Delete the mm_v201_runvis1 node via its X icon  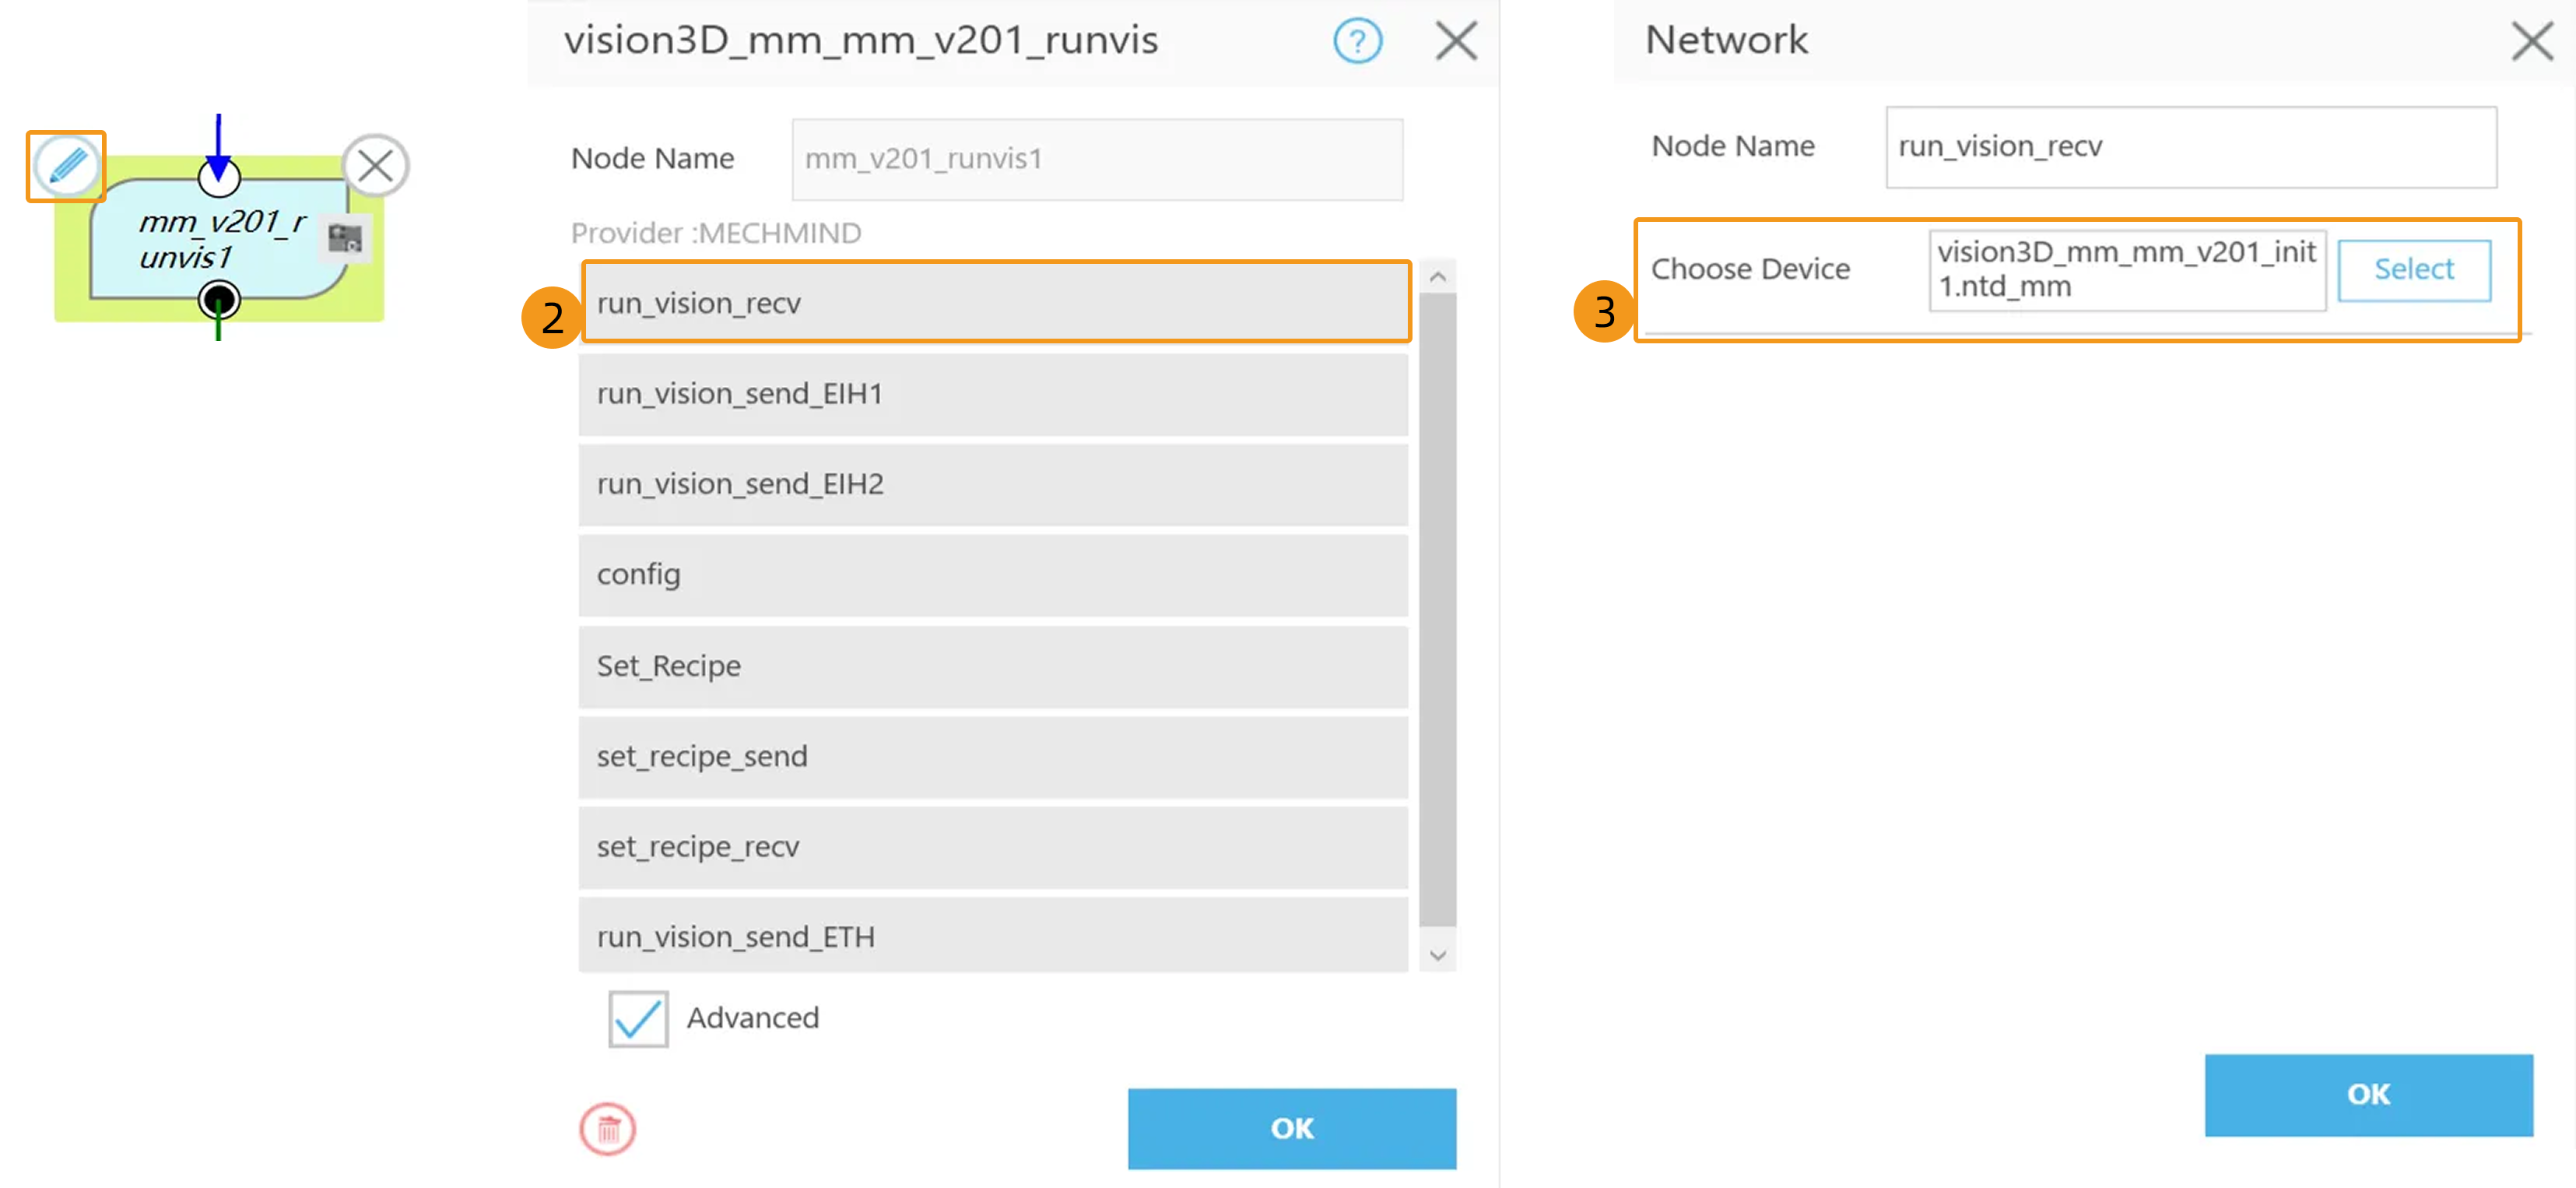pyautogui.click(x=376, y=166)
